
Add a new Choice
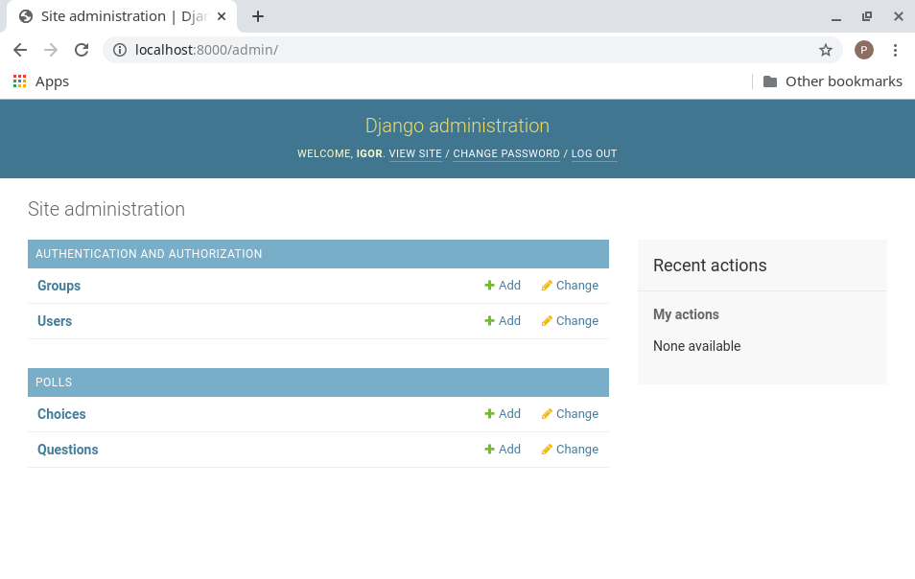[x=503, y=414]
